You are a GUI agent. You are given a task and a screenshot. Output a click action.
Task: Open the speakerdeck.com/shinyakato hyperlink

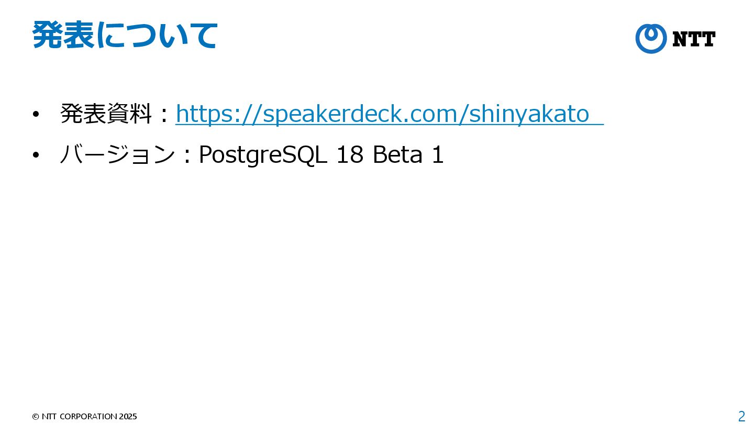(389, 114)
